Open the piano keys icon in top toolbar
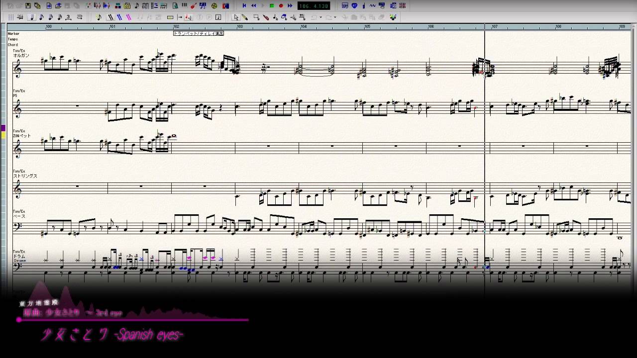Screen dimensions: 637x358 coord(184,6)
